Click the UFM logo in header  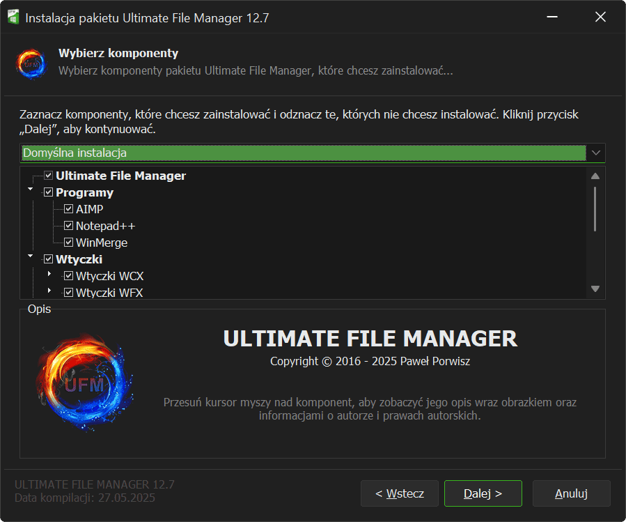pos(31,63)
